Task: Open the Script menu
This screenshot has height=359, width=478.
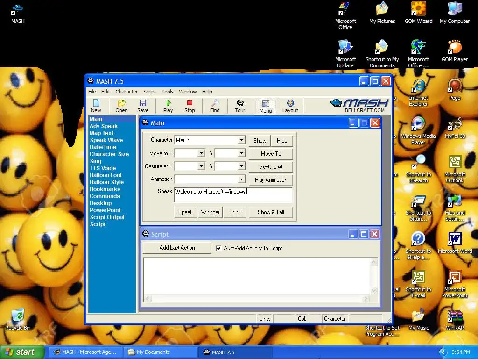Action: [x=150, y=92]
